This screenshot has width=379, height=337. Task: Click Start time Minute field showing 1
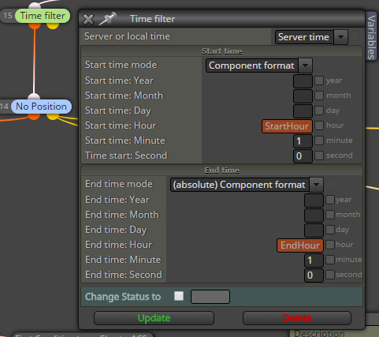(x=303, y=141)
